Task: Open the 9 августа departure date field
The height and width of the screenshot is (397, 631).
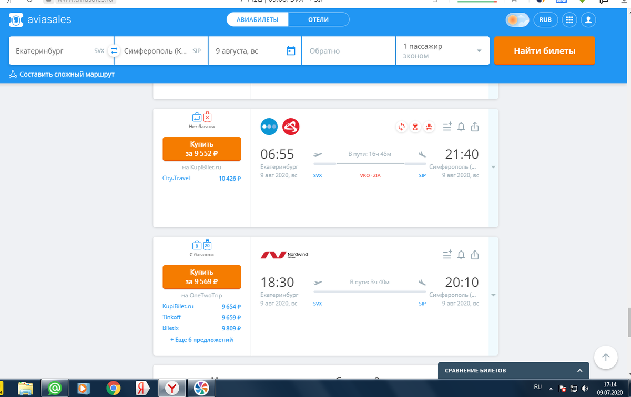Action: tap(255, 51)
